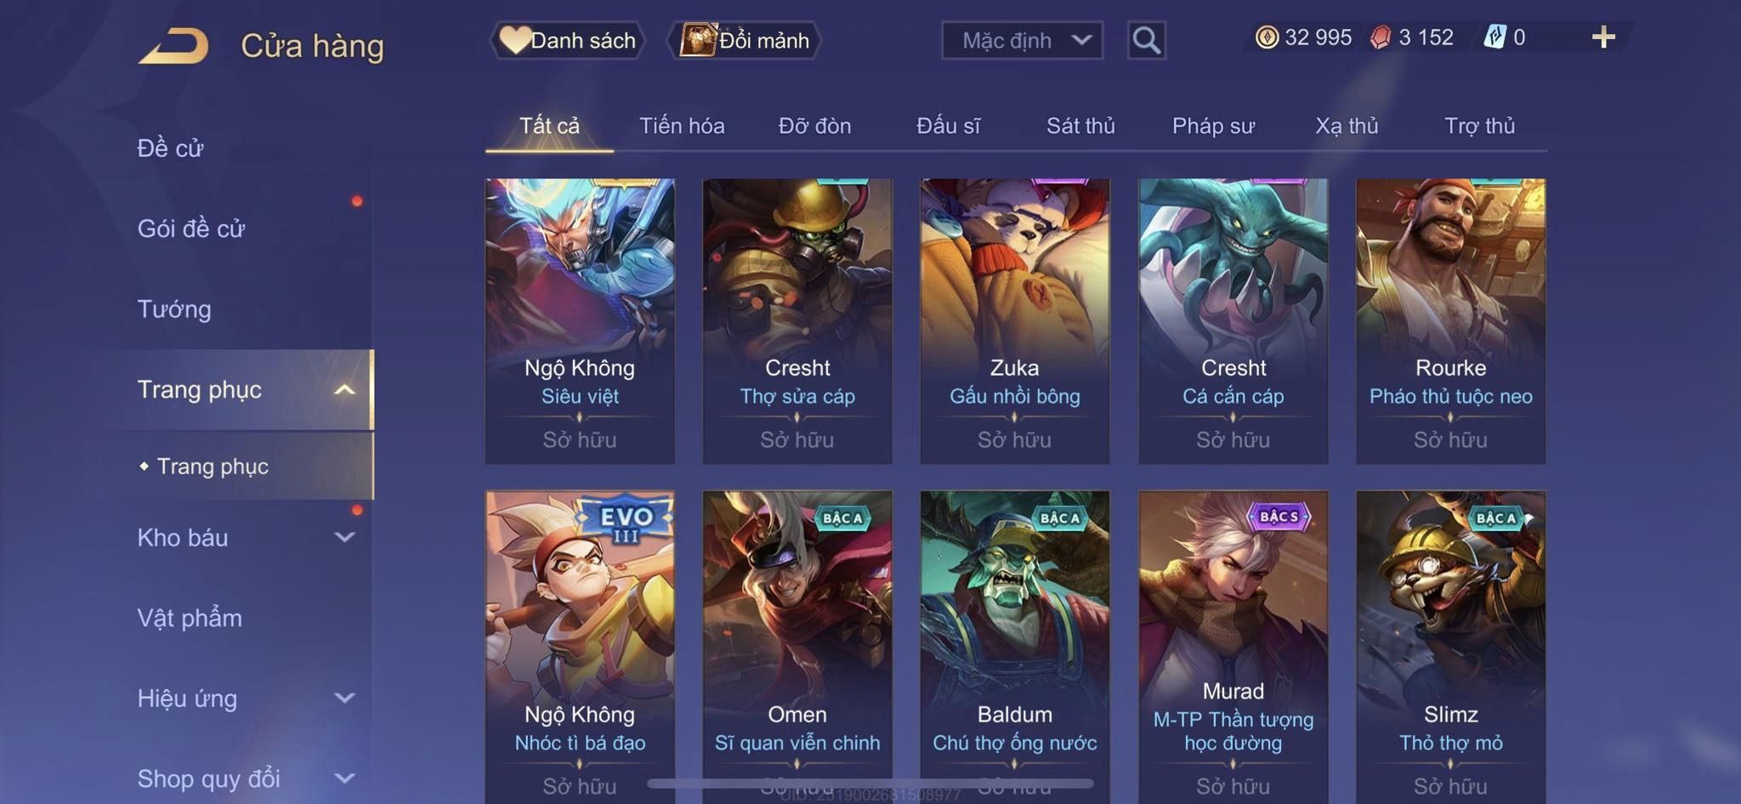Screen dimensions: 1741x804
Task: Tap the plus icon to add currency
Action: [x=1603, y=37]
